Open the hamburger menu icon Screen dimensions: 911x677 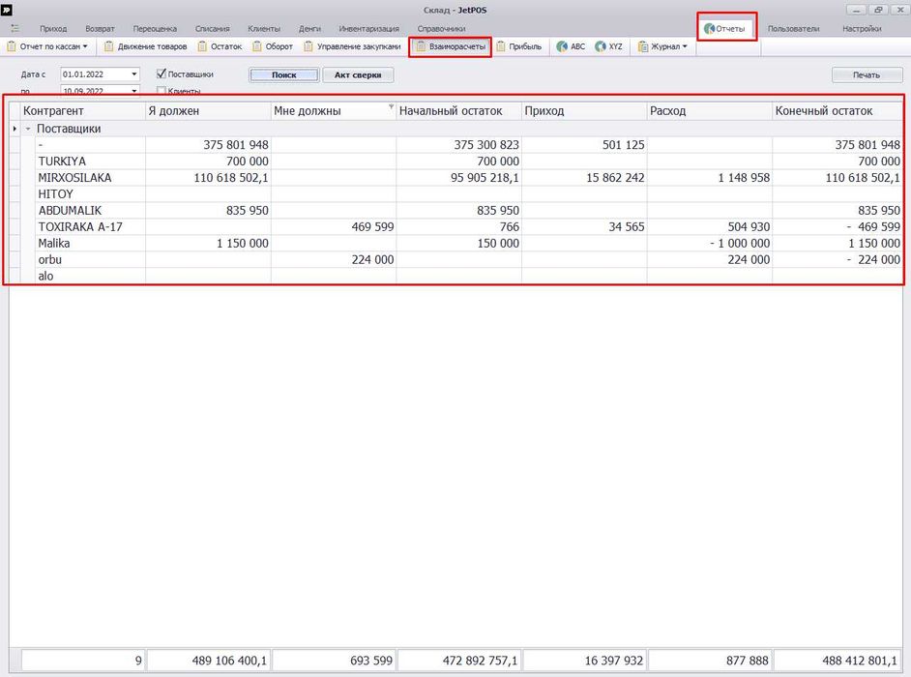pyautogui.click(x=15, y=28)
